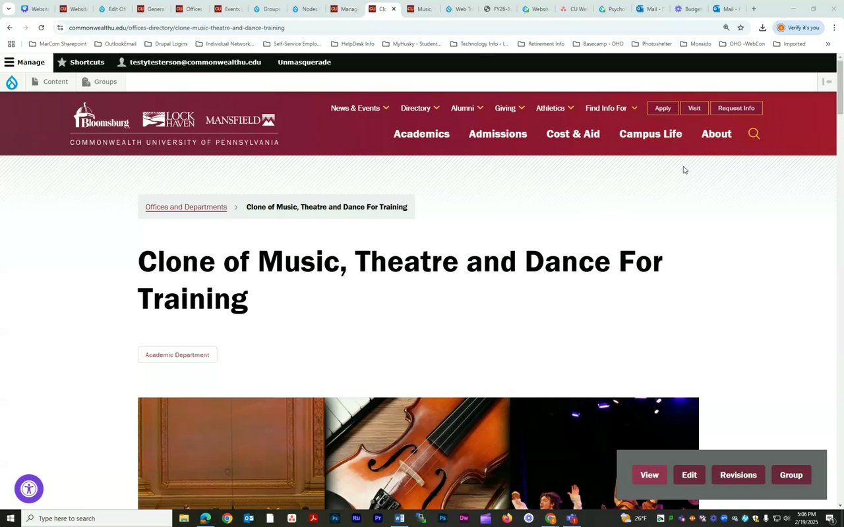Open the tab search dropdown arrow
Image resolution: width=844 pixels, height=527 pixels.
[x=9, y=9]
